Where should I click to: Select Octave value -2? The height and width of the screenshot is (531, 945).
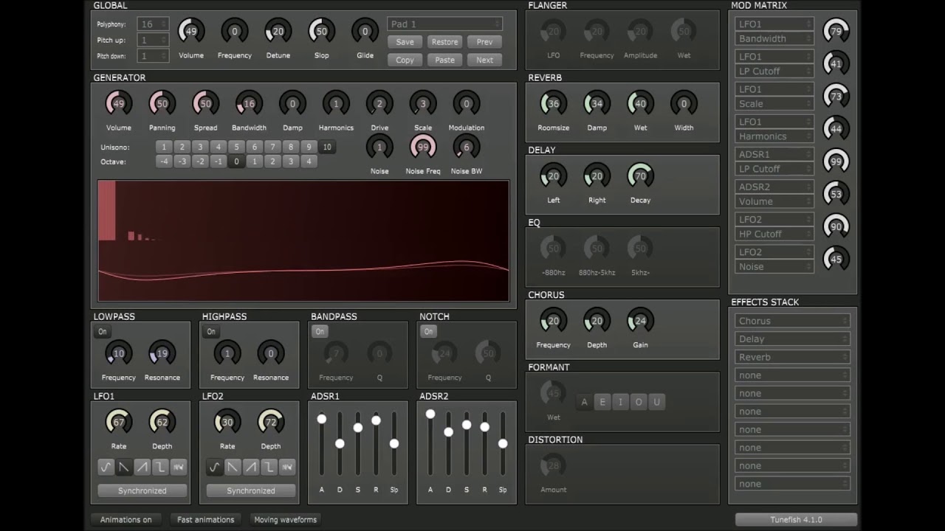(x=200, y=162)
